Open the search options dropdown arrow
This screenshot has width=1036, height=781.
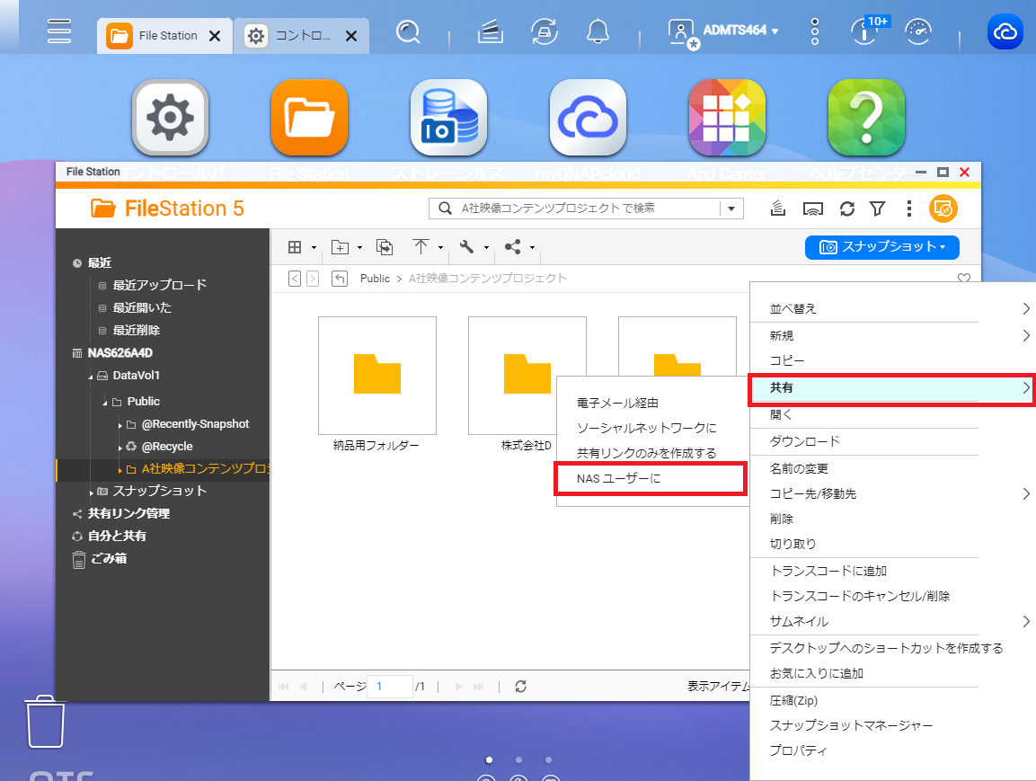[731, 209]
